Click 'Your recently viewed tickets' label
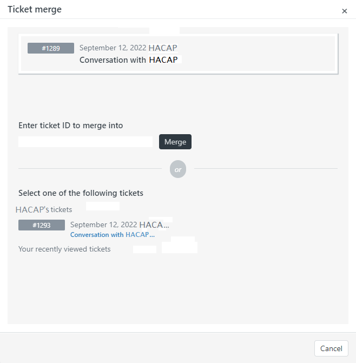Screen dimensions: 356x363 pos(64,249)
